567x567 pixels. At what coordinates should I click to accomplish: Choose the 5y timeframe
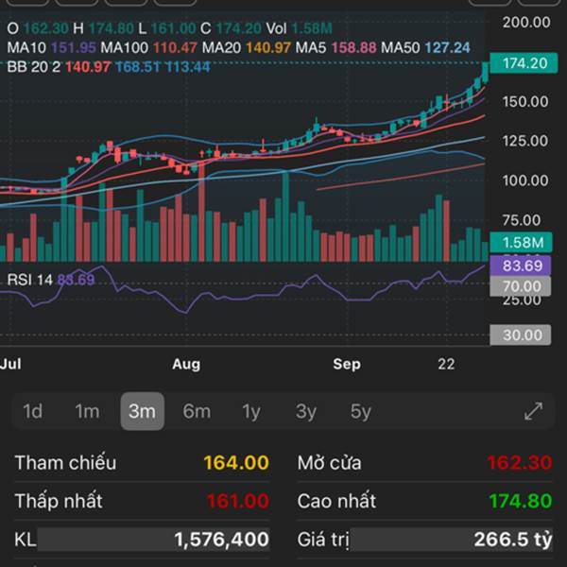coord(361,411)
